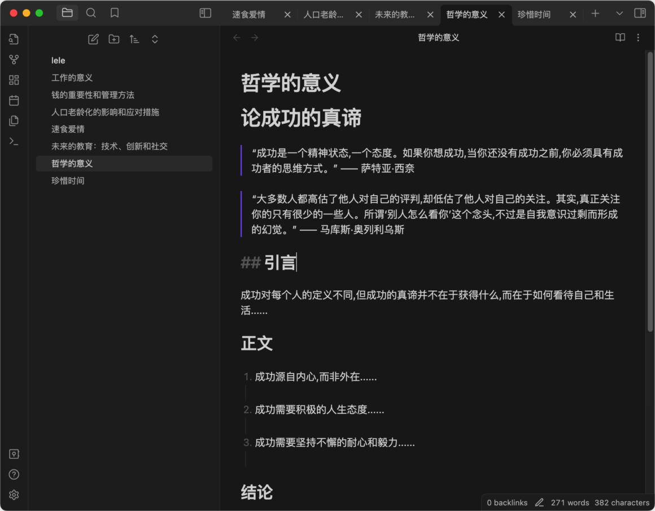Open the note 速食爱情 in file list

tap(124, 129)
